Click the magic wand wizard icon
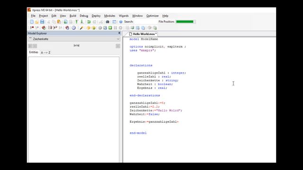The image size is (303, 170). (x=81, y=28)
